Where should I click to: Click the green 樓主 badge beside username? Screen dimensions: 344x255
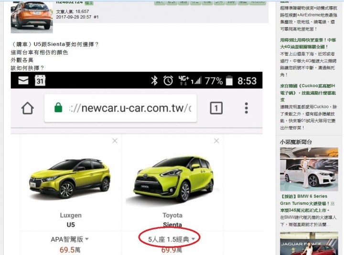(x=89, y=3)
